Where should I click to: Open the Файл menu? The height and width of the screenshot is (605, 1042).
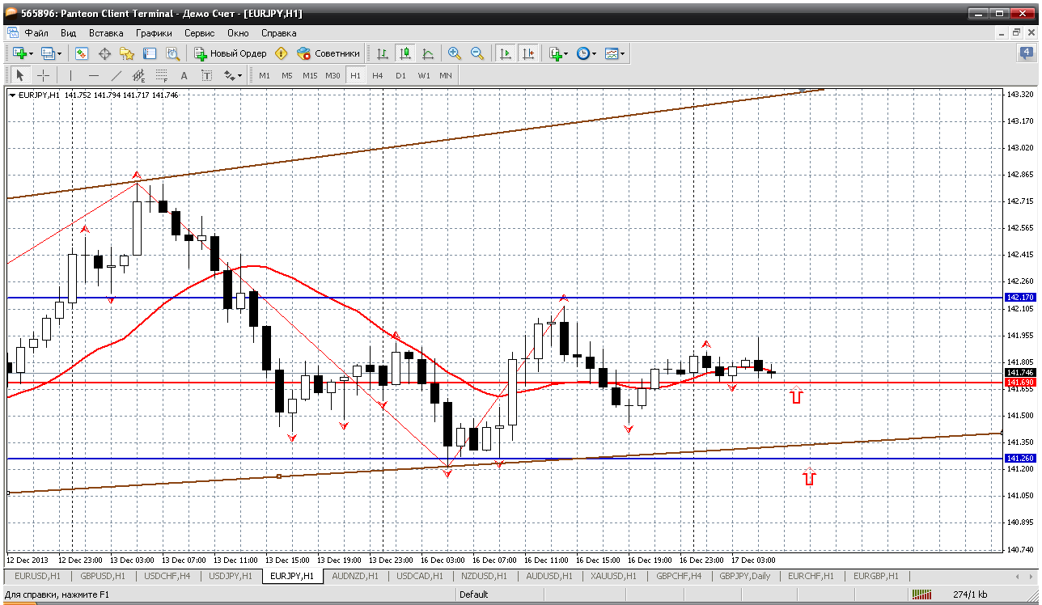(36, 33)
